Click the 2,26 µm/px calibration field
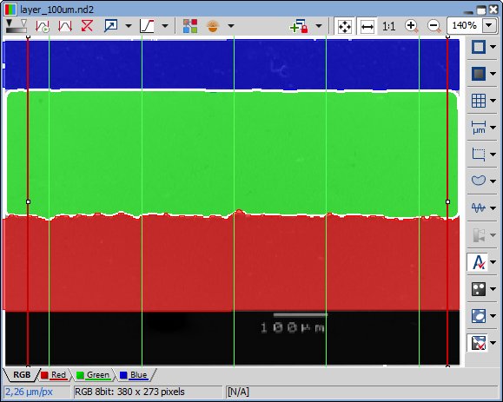This screenshot has height=402, width=503. click(36, 392)
